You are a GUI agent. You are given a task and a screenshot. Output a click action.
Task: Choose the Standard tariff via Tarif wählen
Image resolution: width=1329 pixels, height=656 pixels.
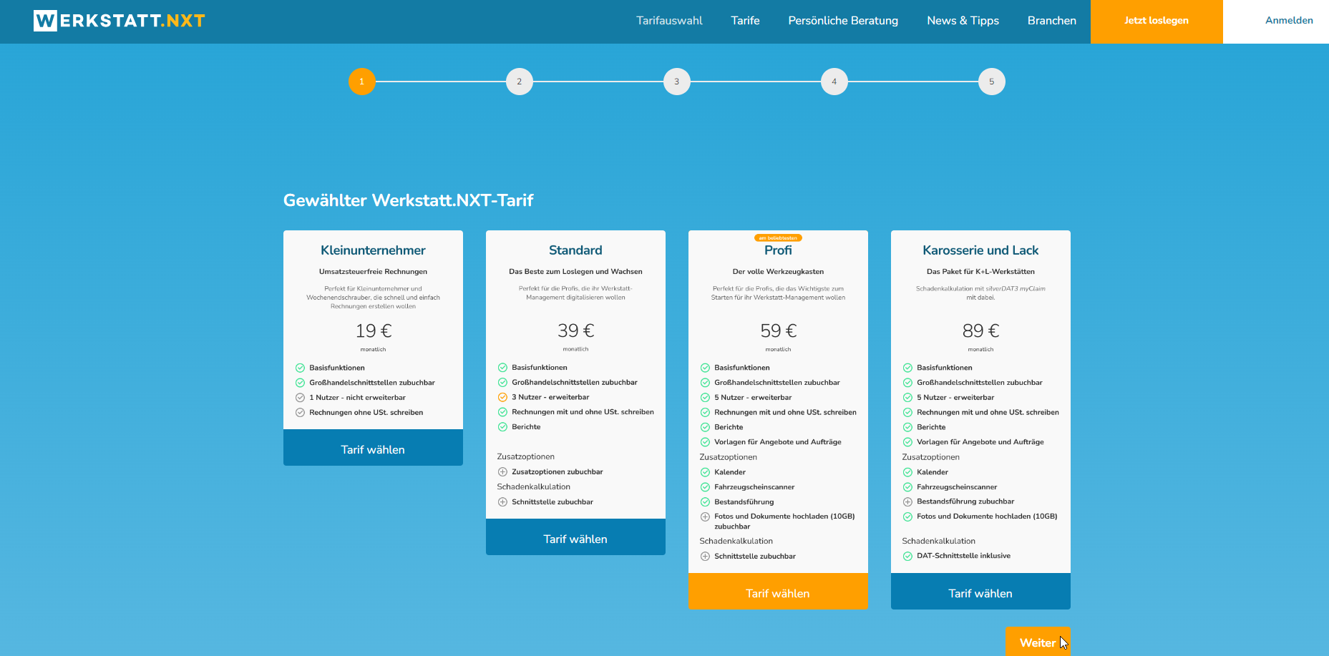575,537
